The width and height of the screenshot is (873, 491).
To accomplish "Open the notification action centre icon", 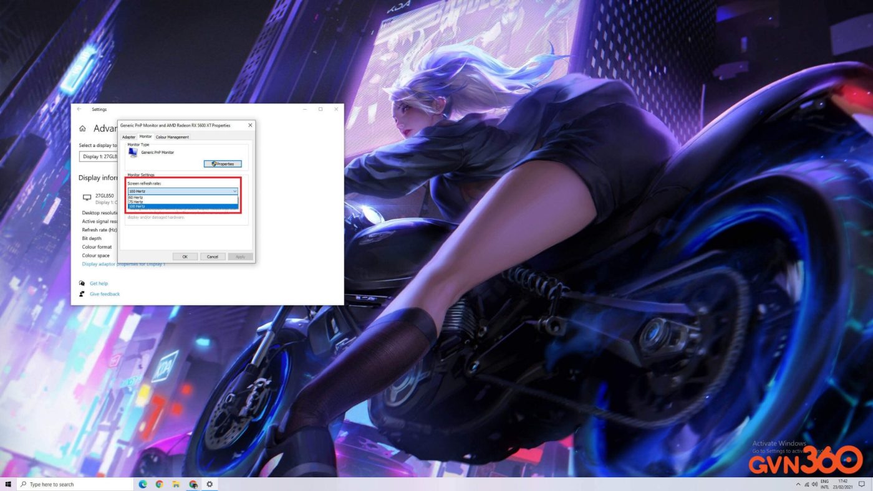I will [862, 484].
